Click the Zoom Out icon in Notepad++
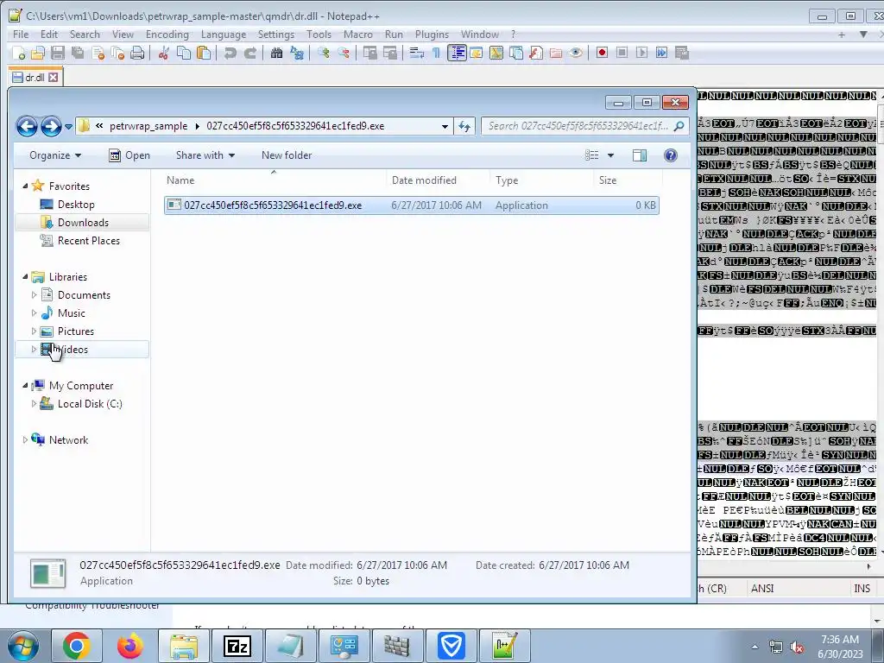 (344, 53)
